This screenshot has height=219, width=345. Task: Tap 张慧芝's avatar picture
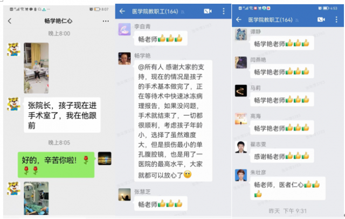[125, 194]
